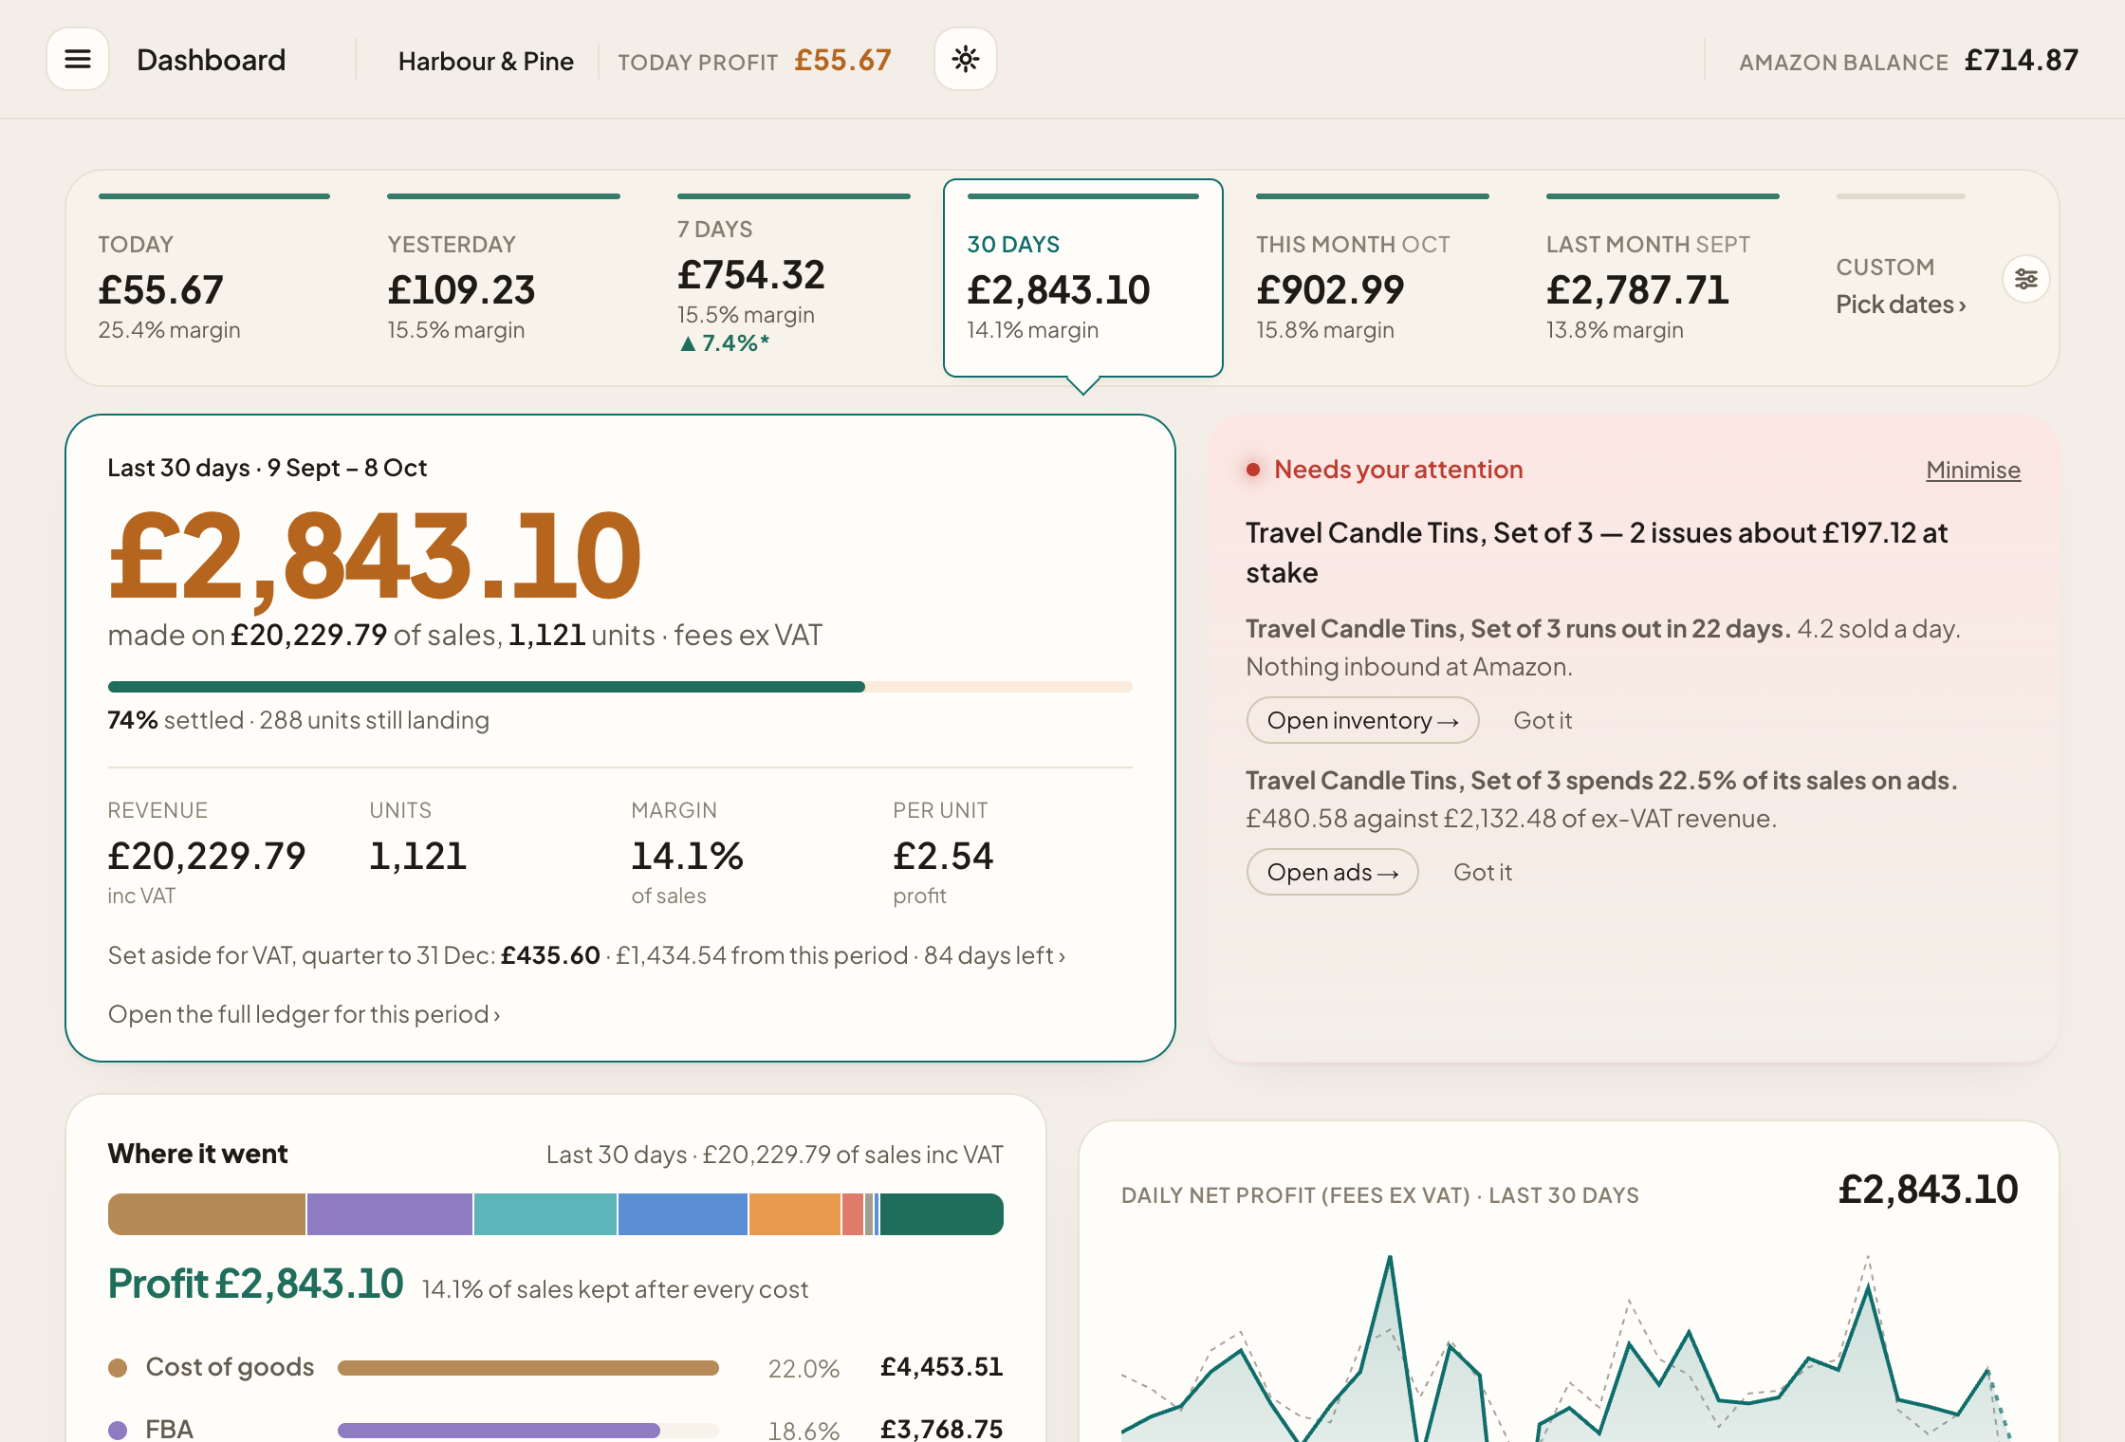Click teal segment of breakdown bar

pyautogui.click(x=545, y=1214)
